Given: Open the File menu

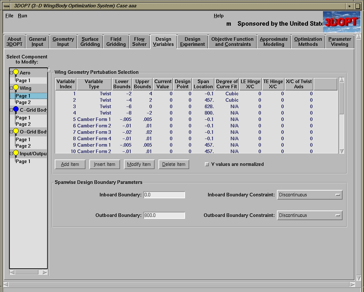Looking at the screenshot, I should pos(9,16).
